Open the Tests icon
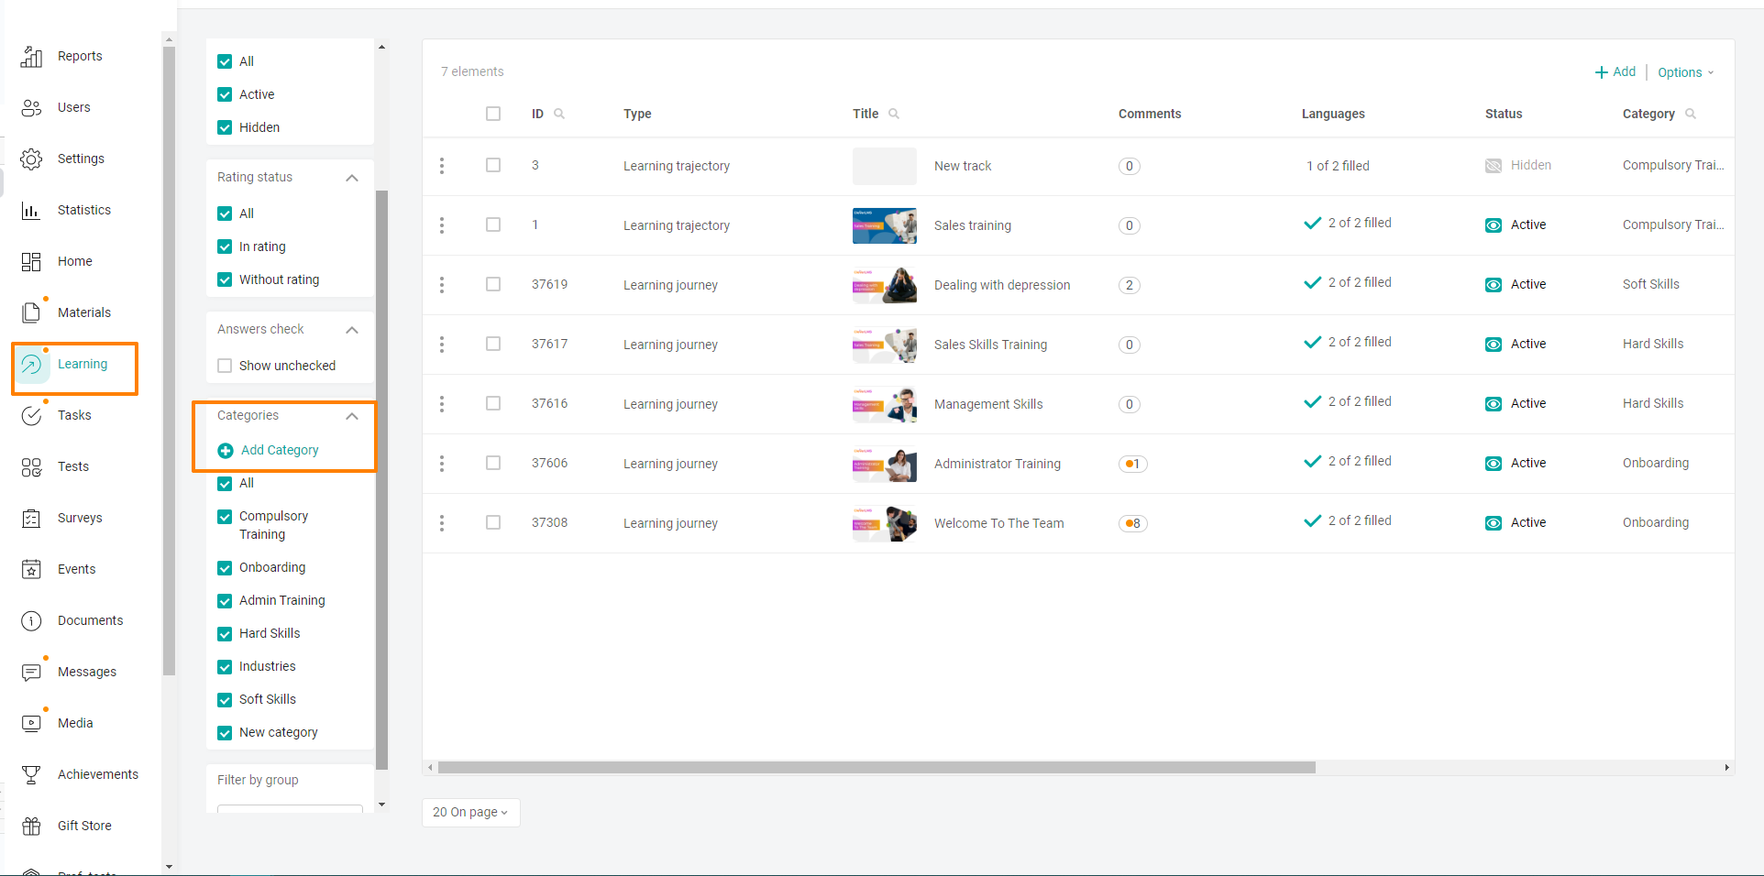1764x876 pixels. [31, 467]
